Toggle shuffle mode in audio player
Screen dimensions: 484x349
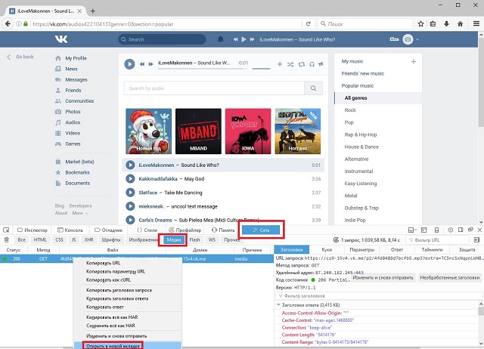click(290, 64)
